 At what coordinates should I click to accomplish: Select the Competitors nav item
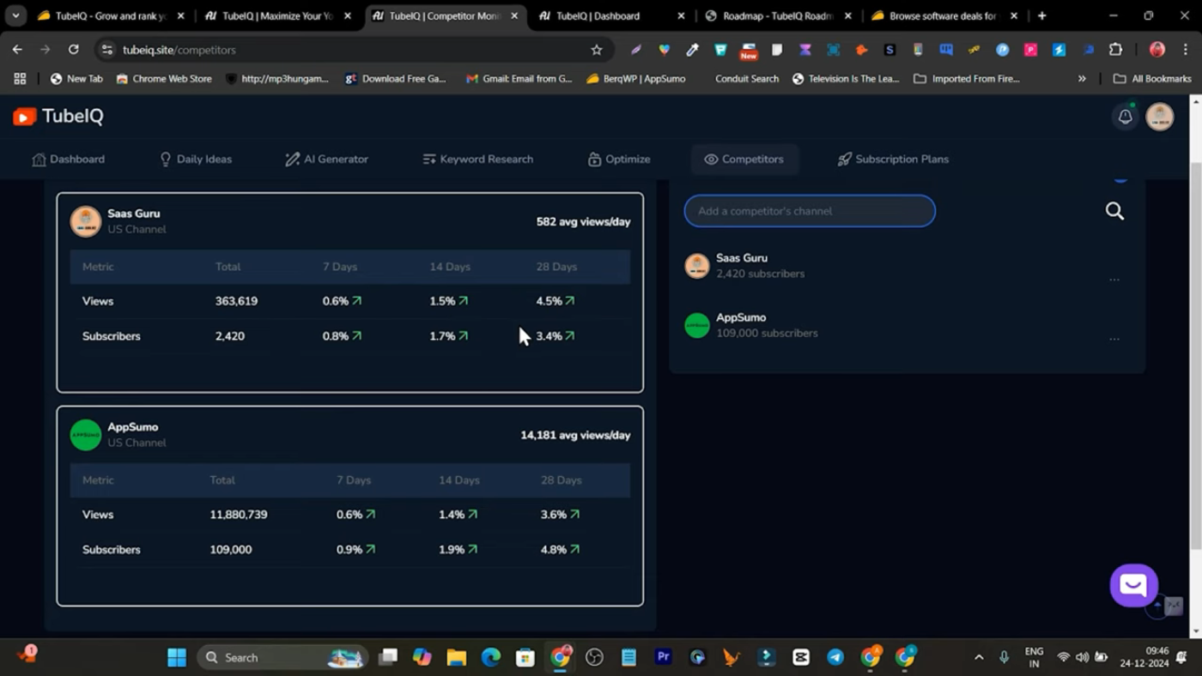[x=744, y=160]
